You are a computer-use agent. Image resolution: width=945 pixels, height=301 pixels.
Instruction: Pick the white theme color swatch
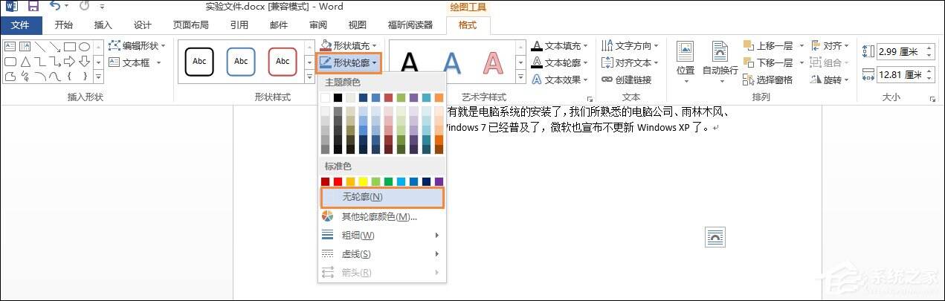326,97
